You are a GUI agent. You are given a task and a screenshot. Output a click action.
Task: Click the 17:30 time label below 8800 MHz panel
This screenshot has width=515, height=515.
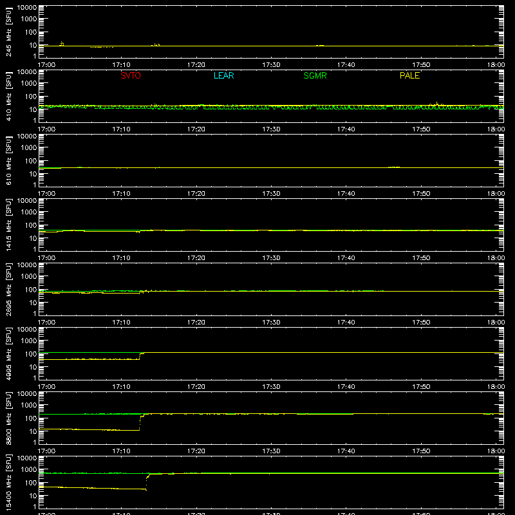coord(271,451)
